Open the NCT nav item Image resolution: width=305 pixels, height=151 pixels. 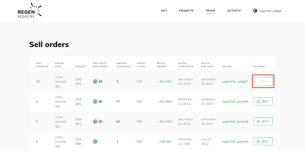coord(164,11)
